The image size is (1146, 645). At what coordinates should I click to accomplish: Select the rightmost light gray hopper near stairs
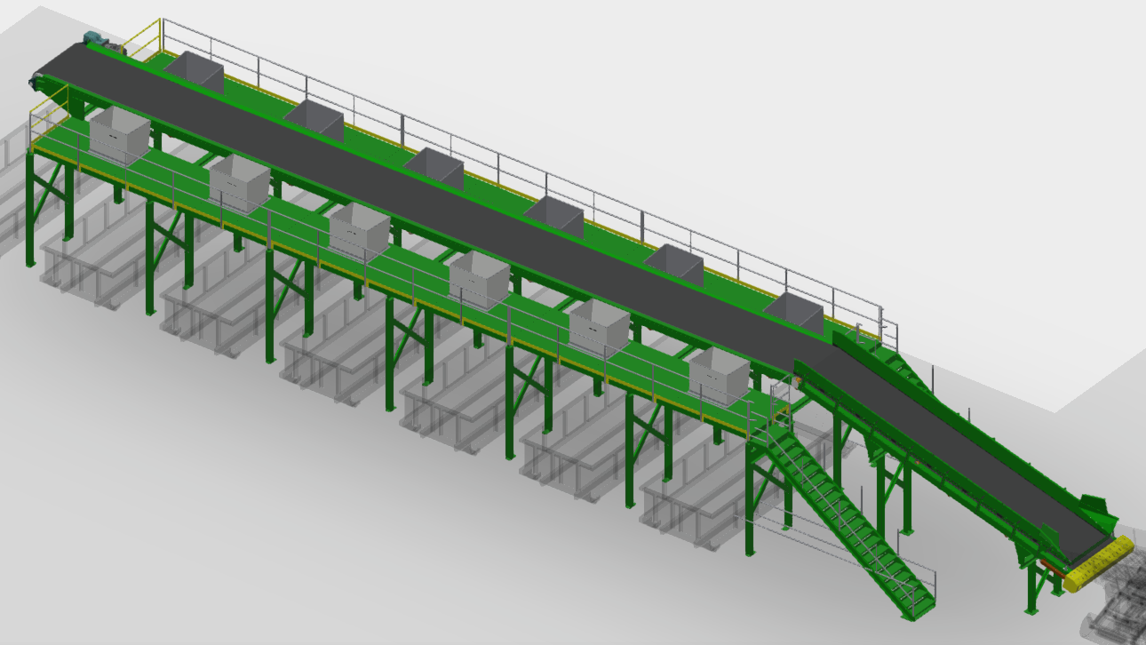tap(719, 375)
